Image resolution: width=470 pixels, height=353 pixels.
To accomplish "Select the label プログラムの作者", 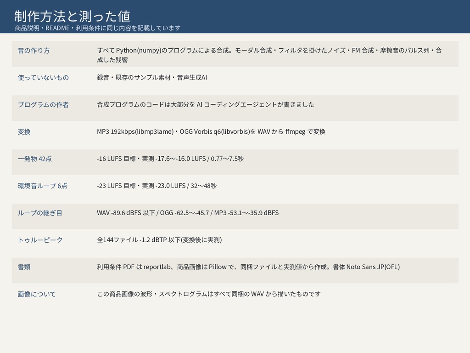I will [43, 104].
